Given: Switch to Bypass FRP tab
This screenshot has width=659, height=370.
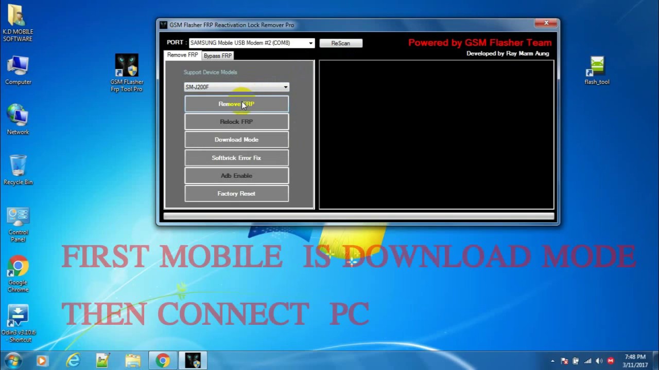Looking at the screenshot, I should coord(218,55).
